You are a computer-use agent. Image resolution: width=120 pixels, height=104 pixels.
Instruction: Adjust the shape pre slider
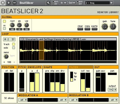tap(47, 82)
